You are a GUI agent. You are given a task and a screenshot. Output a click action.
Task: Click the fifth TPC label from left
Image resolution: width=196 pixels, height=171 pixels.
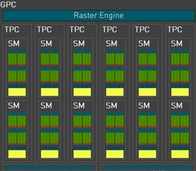pos(142,30)
